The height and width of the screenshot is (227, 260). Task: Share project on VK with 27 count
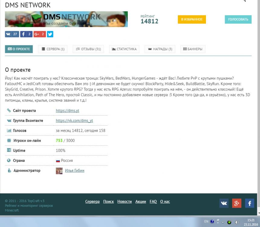(12, 34)
